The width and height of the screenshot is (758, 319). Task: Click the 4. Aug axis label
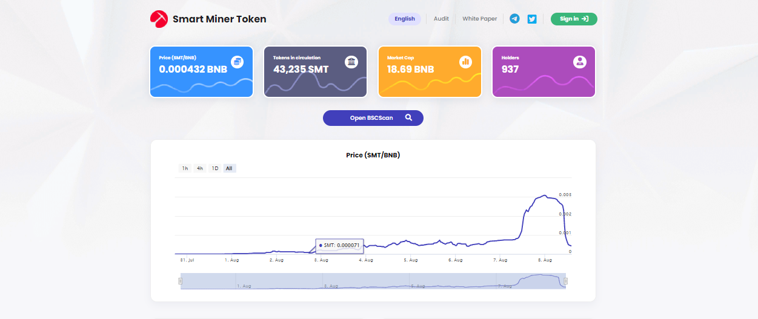click(365, 260)
